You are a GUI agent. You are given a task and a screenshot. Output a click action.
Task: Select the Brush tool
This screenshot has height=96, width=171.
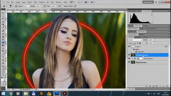click(3, 34)
